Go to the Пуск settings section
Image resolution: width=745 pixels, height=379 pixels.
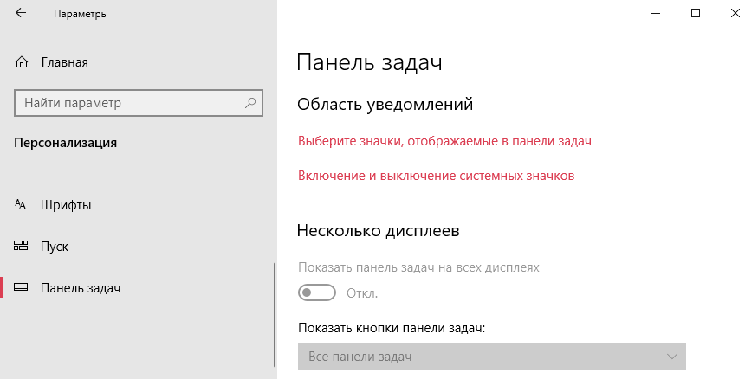[54, 247]
